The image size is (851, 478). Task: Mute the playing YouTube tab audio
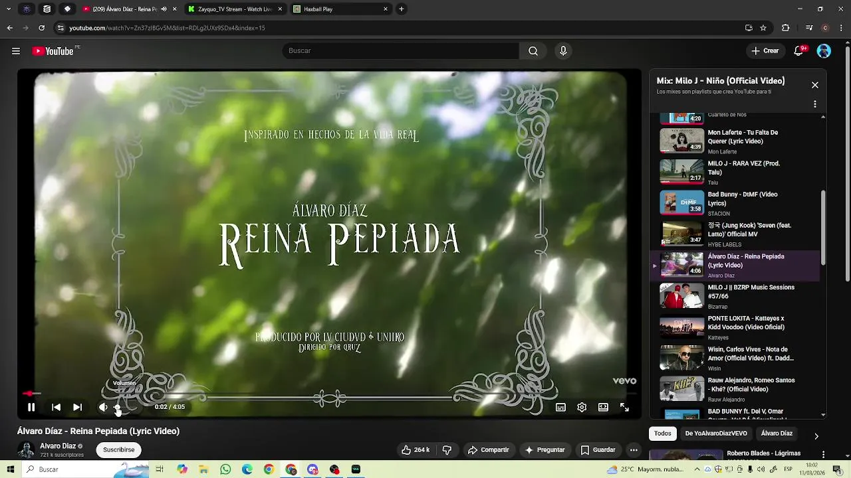coord(164,9)
